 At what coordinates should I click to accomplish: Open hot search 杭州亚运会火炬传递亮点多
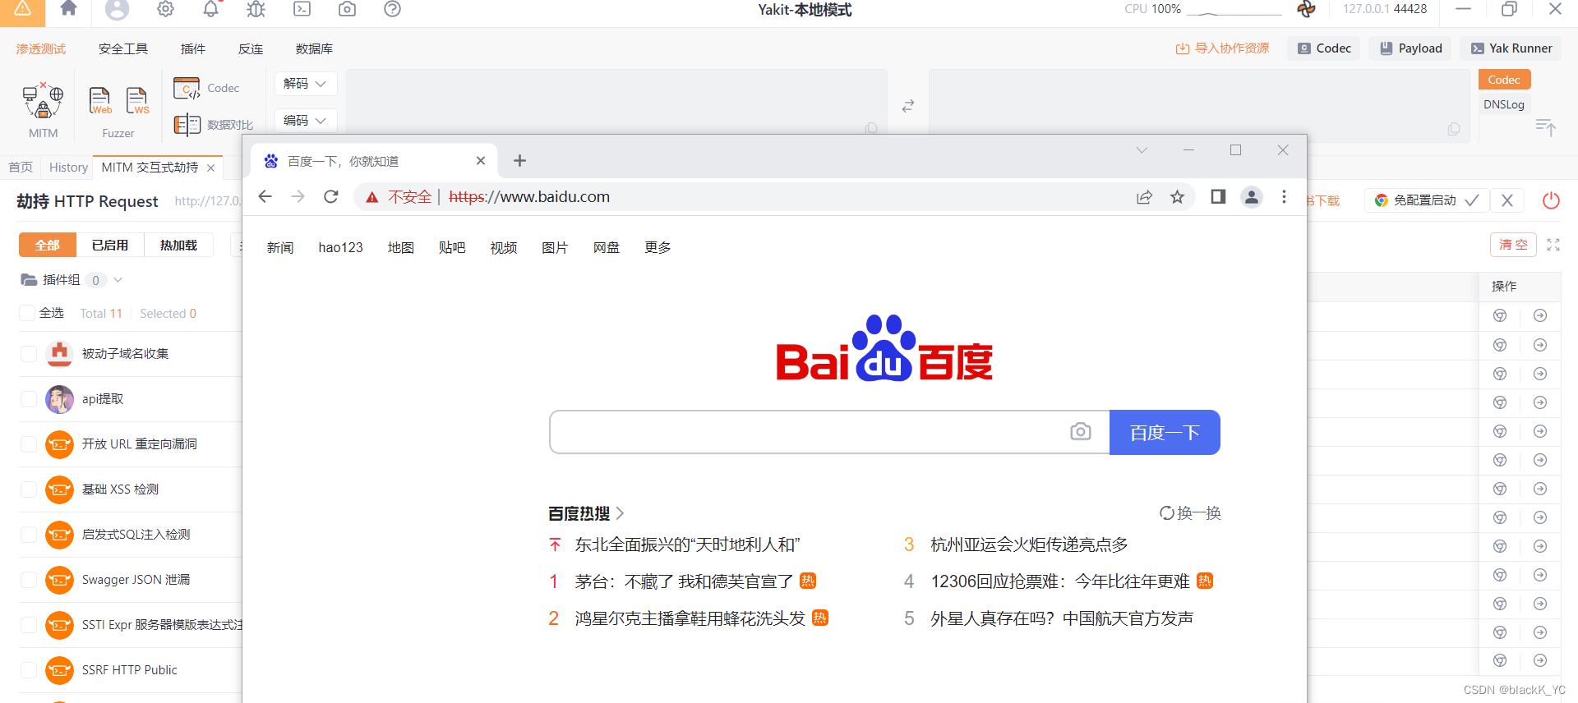[1029, 544]
